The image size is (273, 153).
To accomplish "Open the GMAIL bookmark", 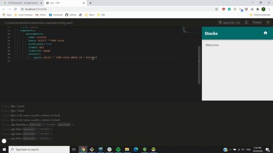I will [41, 15].
